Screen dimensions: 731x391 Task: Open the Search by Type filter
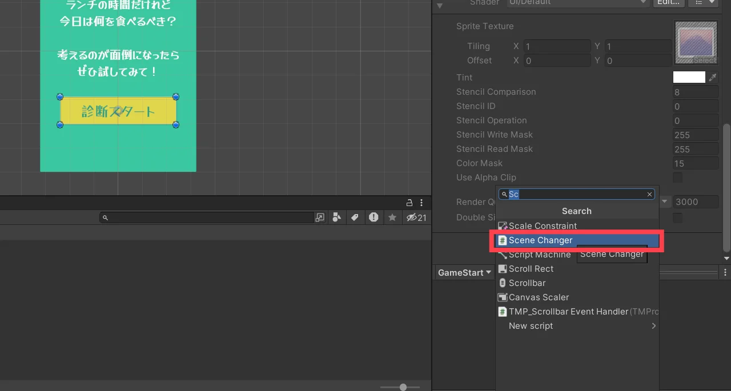coord(336,217)
